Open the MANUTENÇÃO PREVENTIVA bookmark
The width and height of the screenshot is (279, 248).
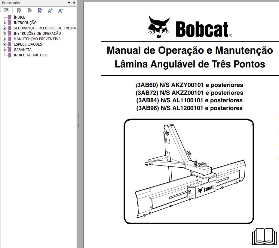pyautogui.click(x=37, y=39)
